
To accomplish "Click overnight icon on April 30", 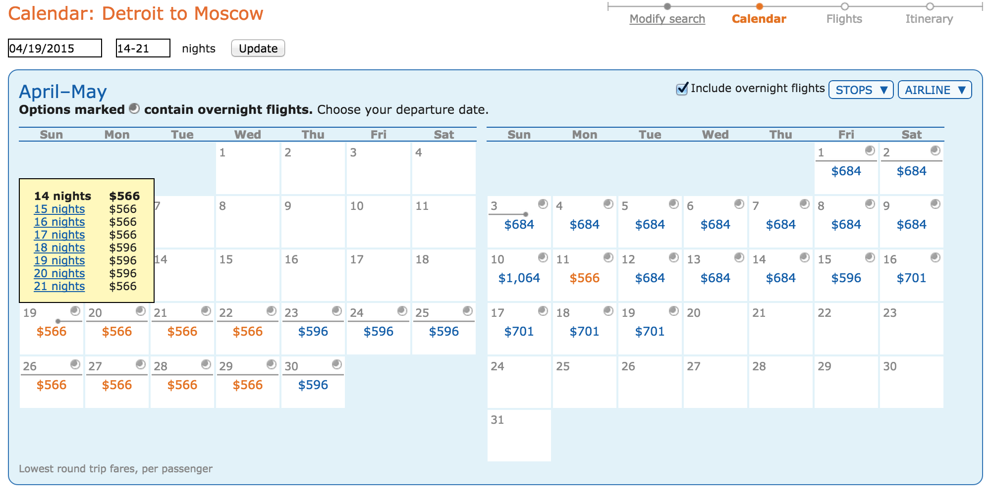I will click(337, 364).
